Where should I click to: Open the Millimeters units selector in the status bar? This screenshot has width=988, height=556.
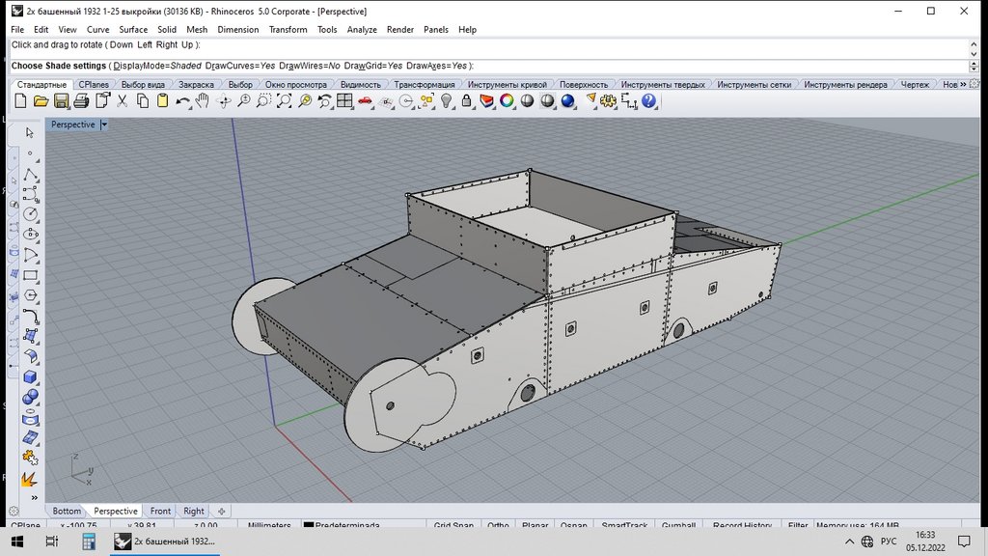[269, 524]
